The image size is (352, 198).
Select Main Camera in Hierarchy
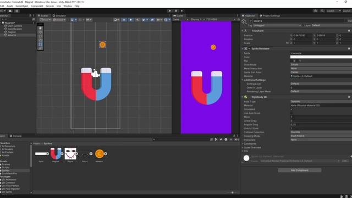coord(15,26)
